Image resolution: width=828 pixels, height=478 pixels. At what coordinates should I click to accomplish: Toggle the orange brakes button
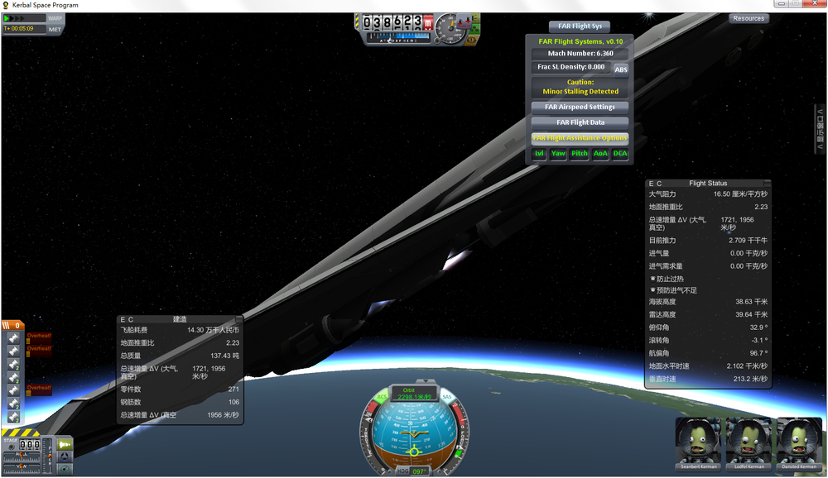(470, 39)
